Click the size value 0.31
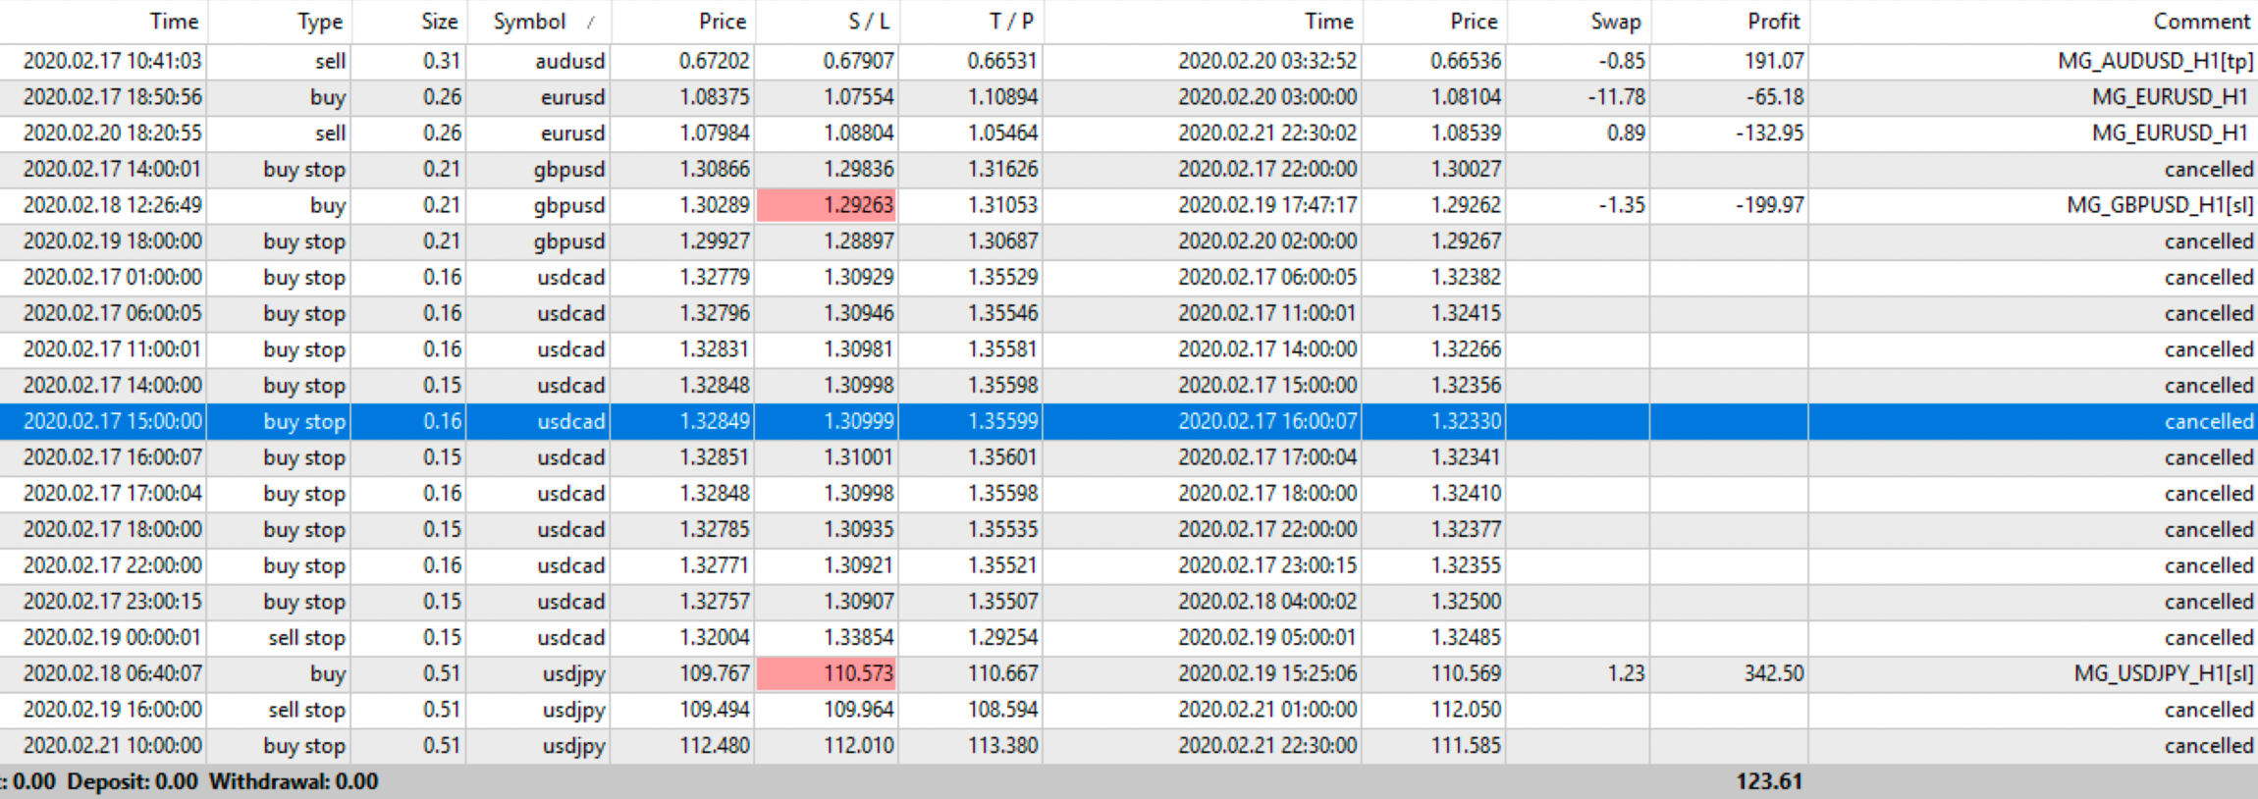 click(442, 61)
